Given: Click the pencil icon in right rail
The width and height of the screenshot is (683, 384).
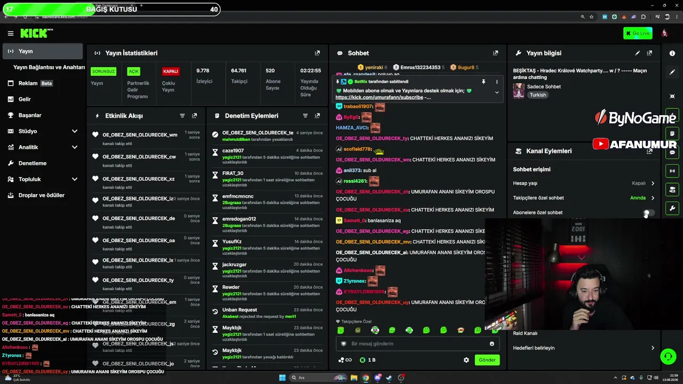Looking at the screenshot, I should pyautogui.click(x=672, y=72).
